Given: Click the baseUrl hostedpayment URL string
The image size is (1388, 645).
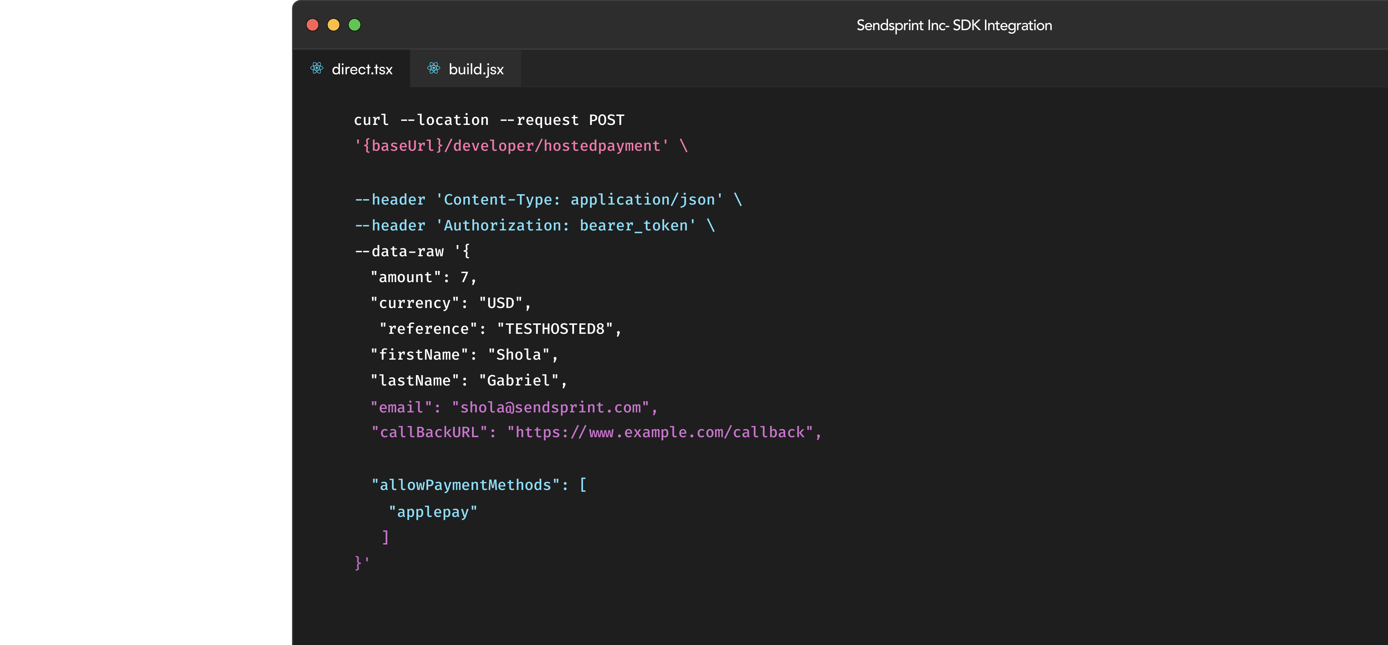Looking at the screenshot, I should point(512,146).
